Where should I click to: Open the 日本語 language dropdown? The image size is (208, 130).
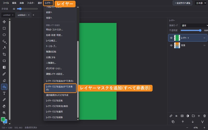[x=201, y=3]
